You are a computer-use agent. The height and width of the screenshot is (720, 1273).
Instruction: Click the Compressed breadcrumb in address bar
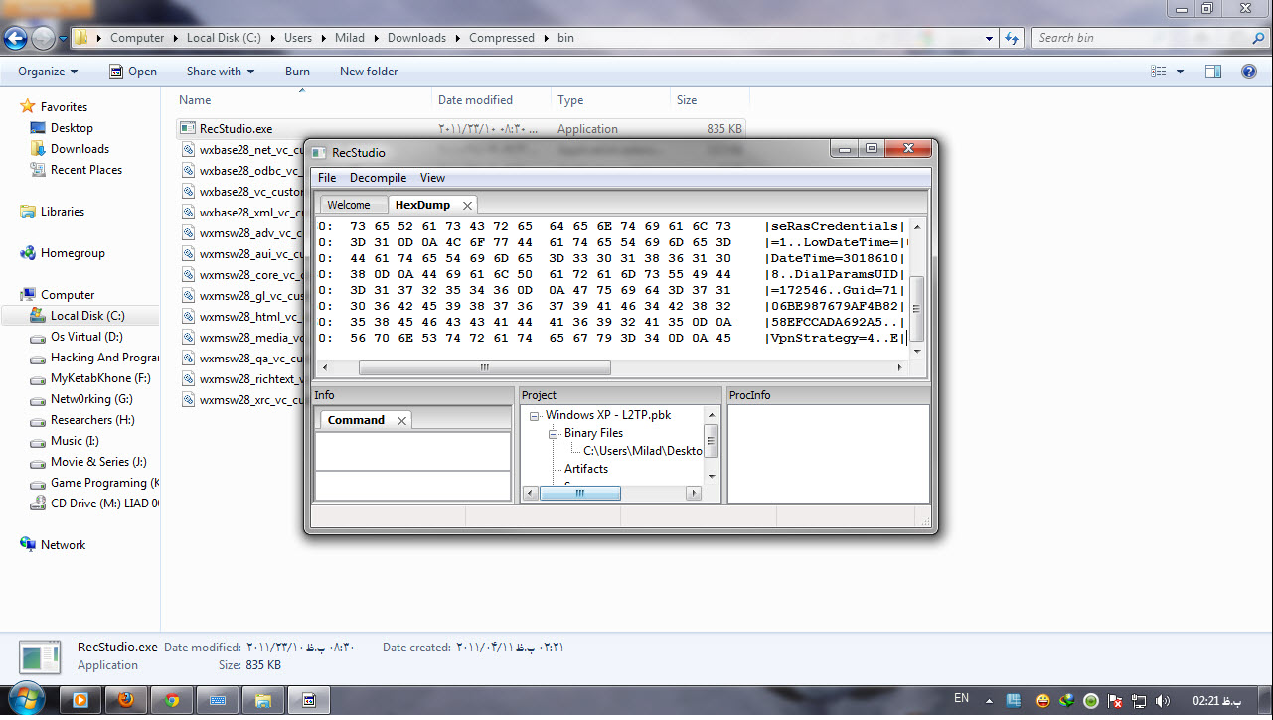point(502,38)
